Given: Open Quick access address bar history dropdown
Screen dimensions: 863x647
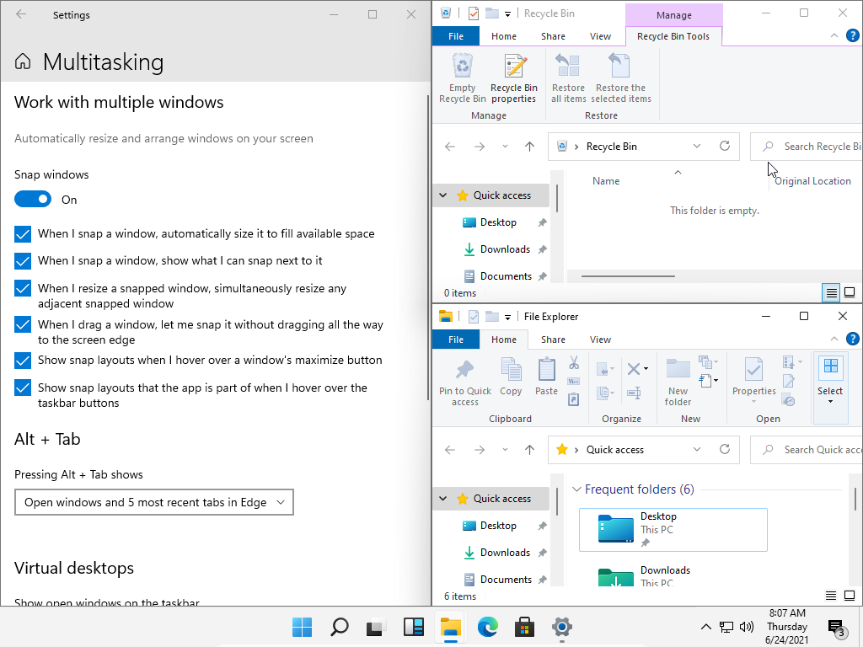Looking at the screenshot, I should 697,449.
